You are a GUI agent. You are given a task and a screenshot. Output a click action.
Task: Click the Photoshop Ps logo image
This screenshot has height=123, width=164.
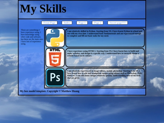click(55, 77)
